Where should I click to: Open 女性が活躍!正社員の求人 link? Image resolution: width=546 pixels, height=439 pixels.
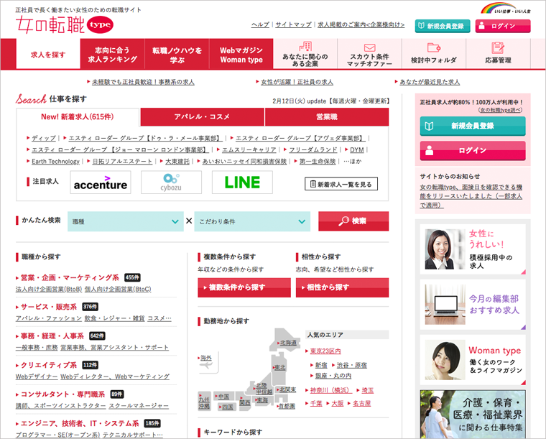[297, 82]
